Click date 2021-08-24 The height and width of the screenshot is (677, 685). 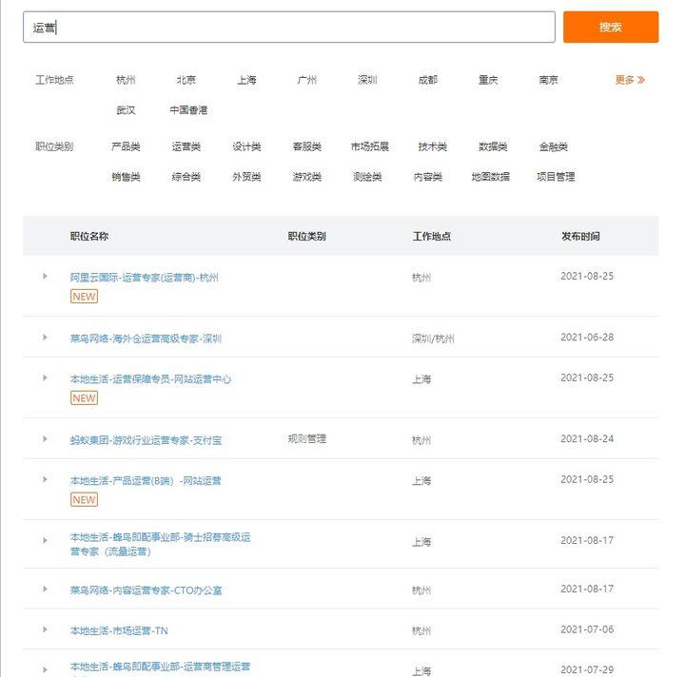[x=587, y=439]
